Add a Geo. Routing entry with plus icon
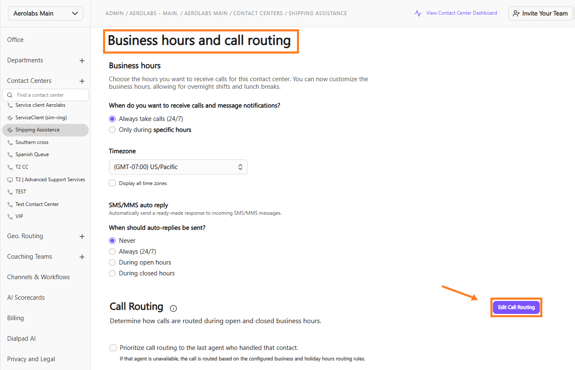 point(82,236)
